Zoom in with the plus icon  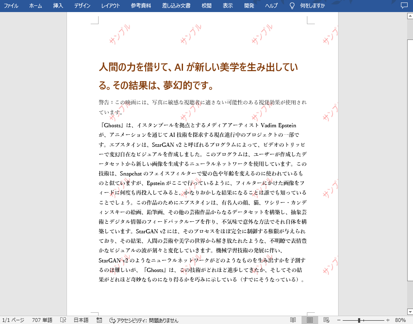[x=388, y=320]
